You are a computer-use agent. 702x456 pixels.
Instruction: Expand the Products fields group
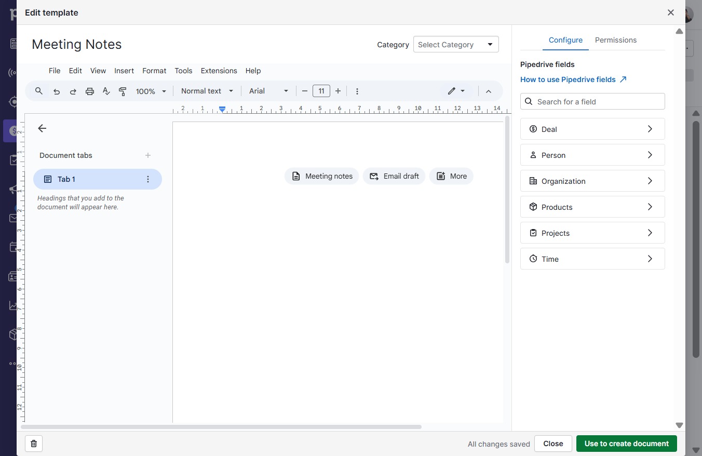click(592, 207)
